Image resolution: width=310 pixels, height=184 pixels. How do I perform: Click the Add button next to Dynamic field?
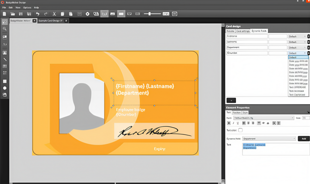coord(304,139)
